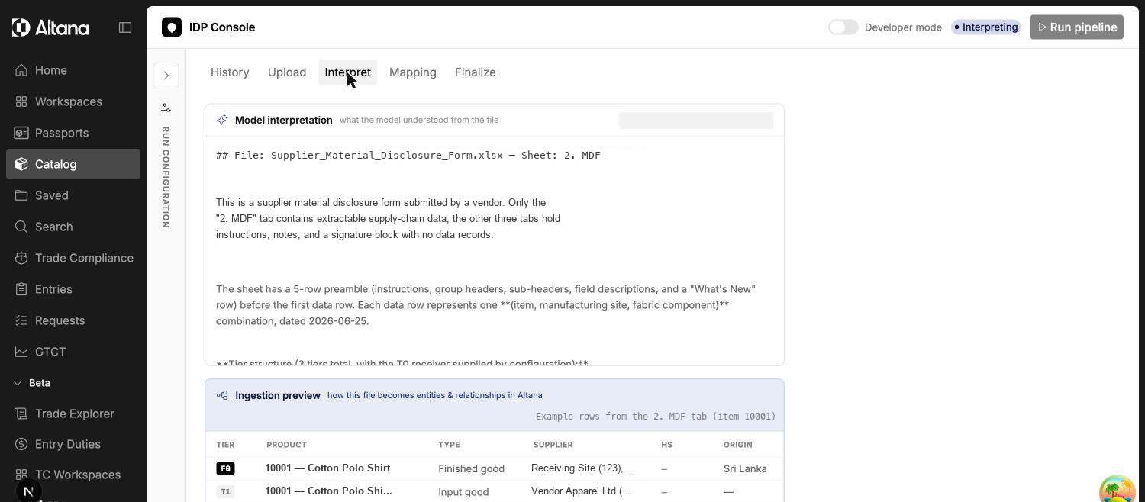Expand the run configuration panel chevron
The height and width of the screenshot is (502, 1145).
pos(166,76)
